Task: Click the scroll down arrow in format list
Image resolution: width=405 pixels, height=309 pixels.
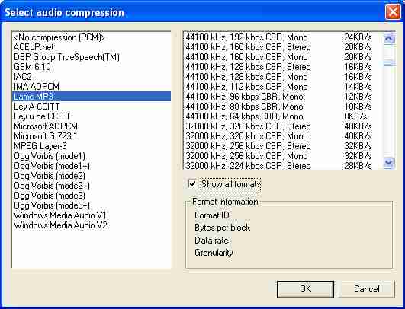Action: tap(389, 162)
